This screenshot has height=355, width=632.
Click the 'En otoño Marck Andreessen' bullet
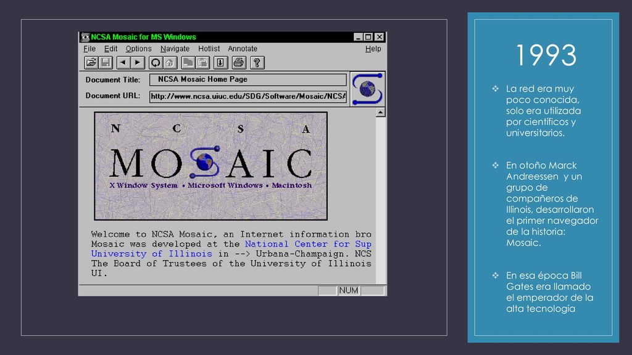(552, 204)
